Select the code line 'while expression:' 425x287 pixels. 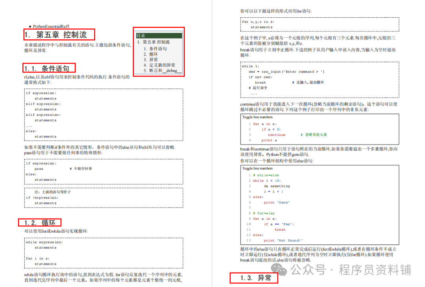(x=44, y=242)
